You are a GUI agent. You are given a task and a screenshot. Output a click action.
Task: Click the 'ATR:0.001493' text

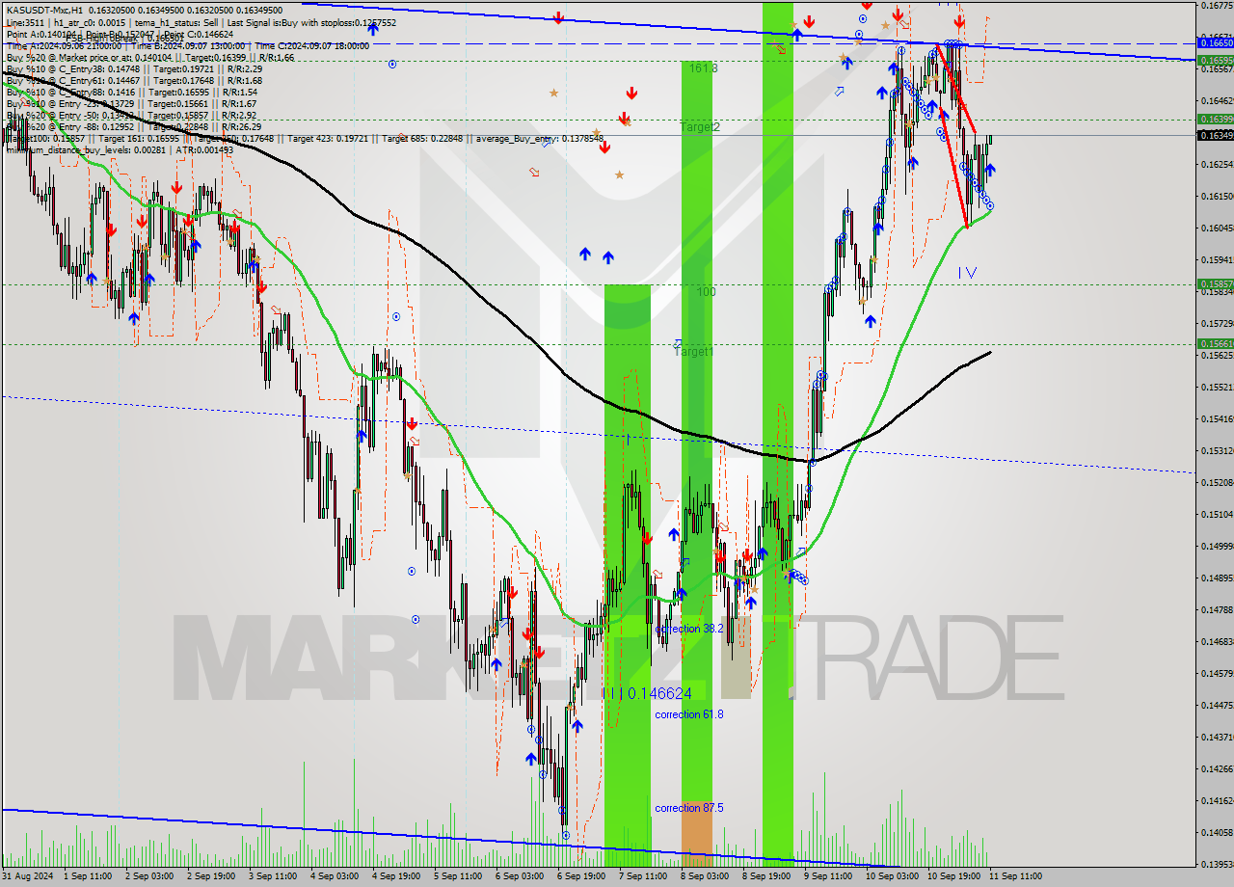[206, 149]
